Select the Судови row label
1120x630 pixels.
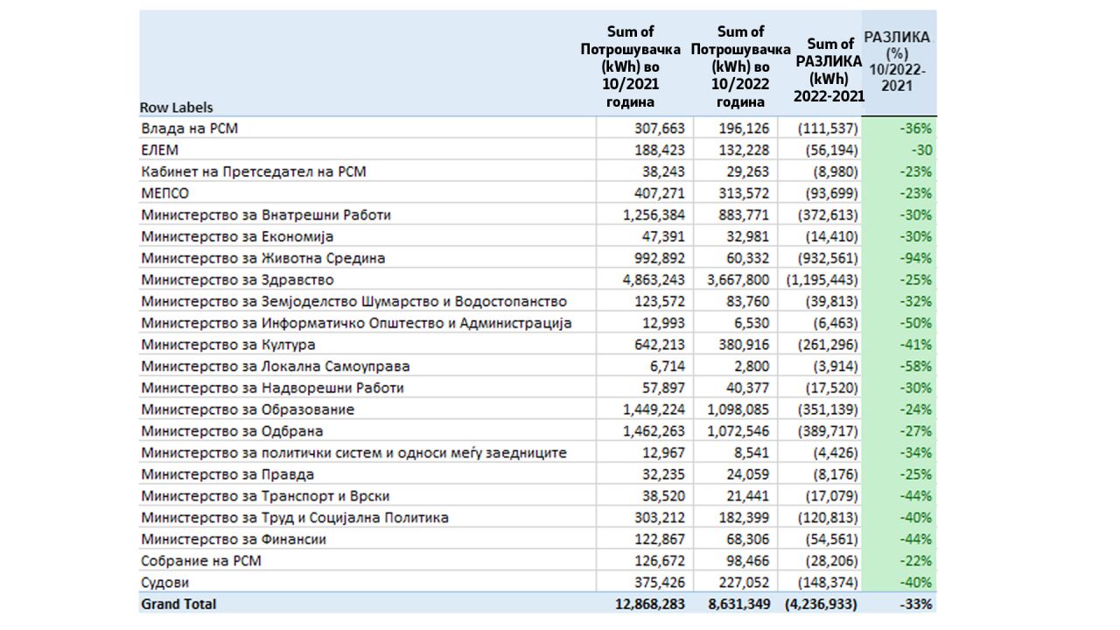[165, 582]
